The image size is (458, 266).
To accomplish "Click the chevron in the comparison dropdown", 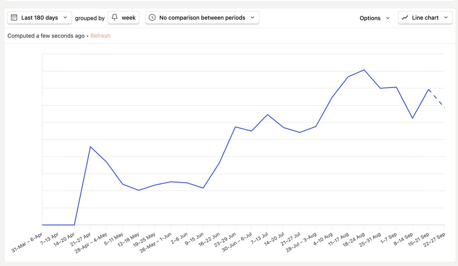I will 252,18.
